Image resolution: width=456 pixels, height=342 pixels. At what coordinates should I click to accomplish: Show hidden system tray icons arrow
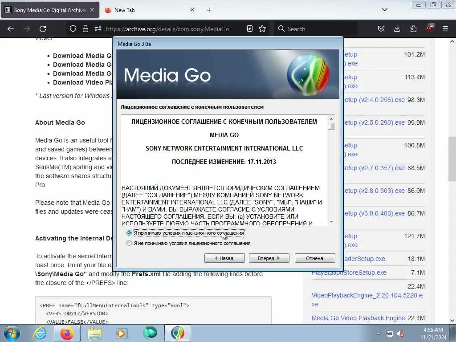(379, 334)
